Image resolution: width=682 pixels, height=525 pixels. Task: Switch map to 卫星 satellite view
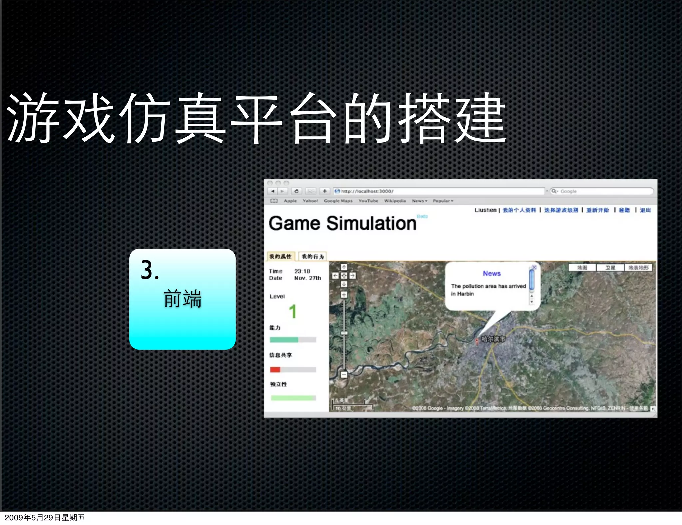click(x=610, y=268)
